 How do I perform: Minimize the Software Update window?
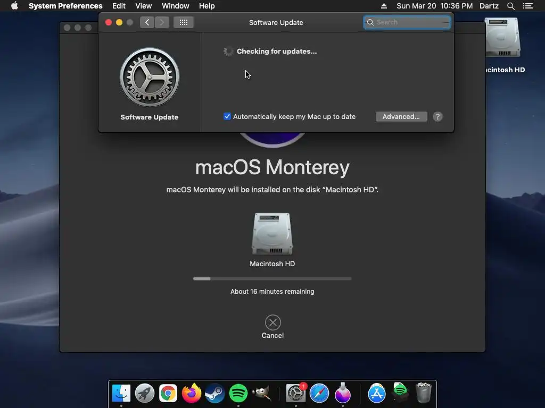tap(119, 22)
